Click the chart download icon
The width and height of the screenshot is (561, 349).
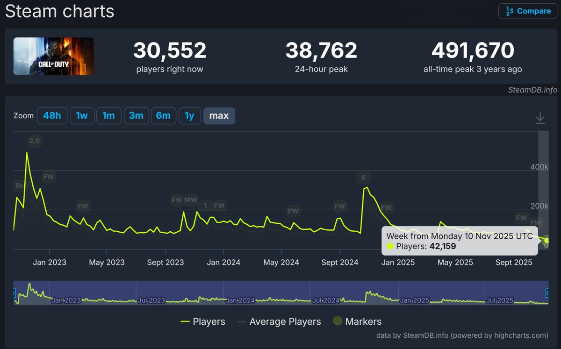click(540, 118)
